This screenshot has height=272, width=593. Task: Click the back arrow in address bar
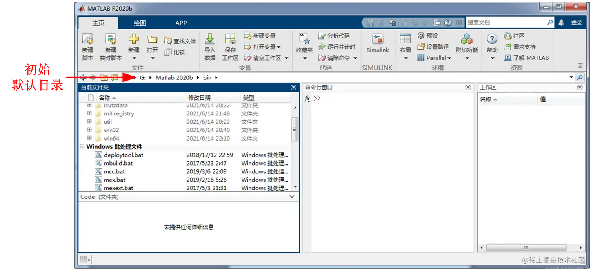[x=83, y=77]
